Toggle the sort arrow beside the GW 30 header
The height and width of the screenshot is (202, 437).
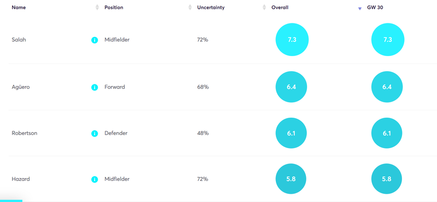pyautogui.click(x=360, y=9)
